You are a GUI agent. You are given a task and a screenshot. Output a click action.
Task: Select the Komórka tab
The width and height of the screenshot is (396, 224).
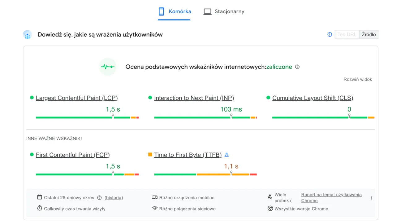180,11
